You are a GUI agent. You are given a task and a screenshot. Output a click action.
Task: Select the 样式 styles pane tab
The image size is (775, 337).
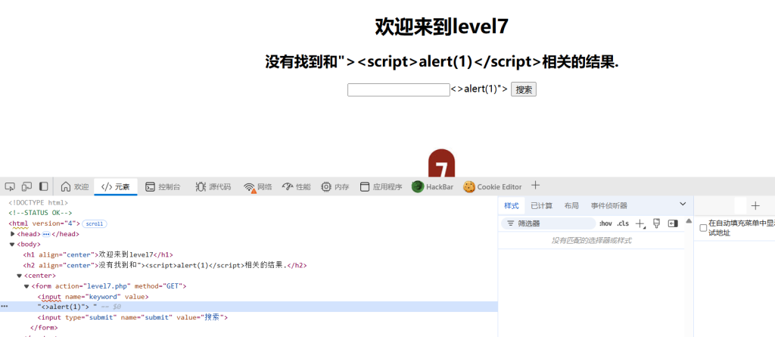coord(512,205)
